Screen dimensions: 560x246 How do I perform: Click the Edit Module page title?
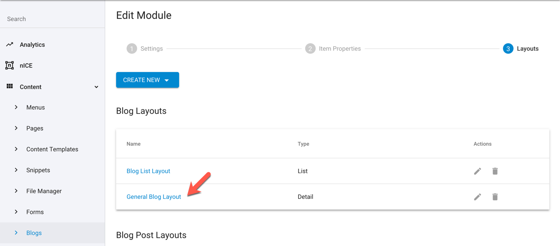(144, 15)
